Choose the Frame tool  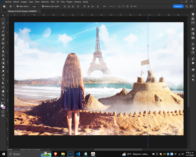tap(3, 35)
